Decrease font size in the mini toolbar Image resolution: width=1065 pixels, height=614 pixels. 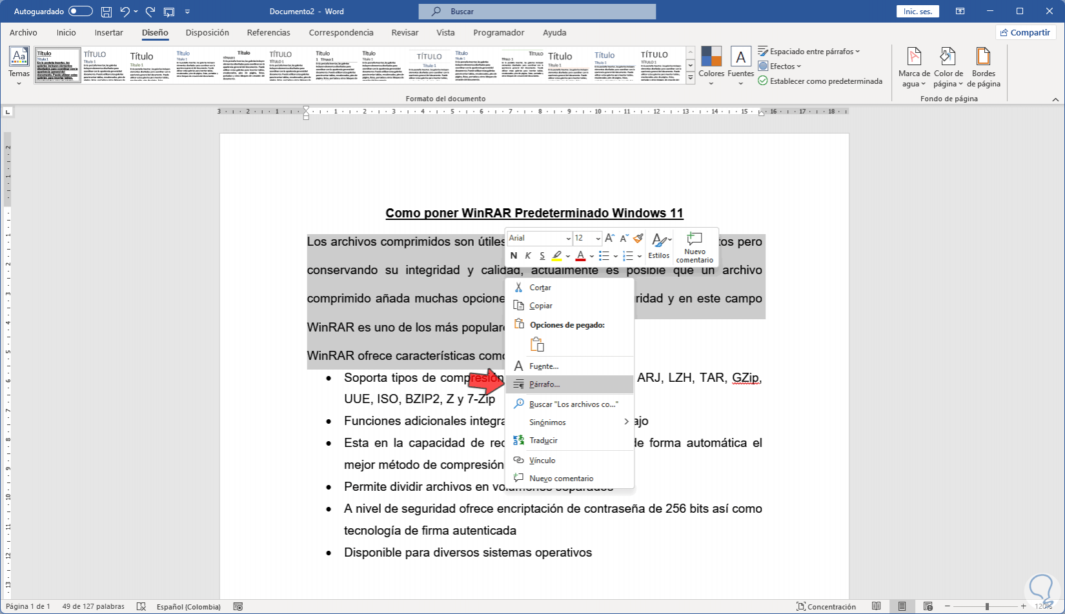(x=624, y=238)
